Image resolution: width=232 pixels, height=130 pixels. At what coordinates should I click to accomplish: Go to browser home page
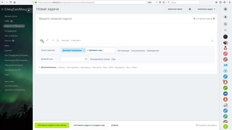(14, 3)
